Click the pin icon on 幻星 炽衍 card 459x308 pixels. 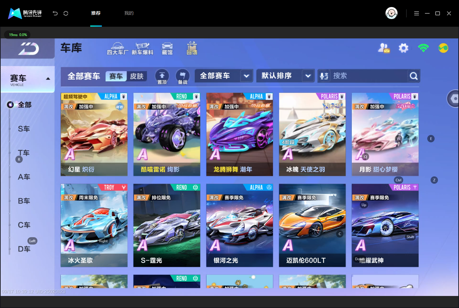coord(124,97)
